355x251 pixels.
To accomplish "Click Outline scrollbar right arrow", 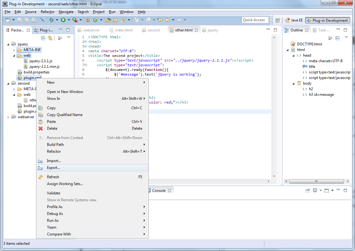I will 348,181.
